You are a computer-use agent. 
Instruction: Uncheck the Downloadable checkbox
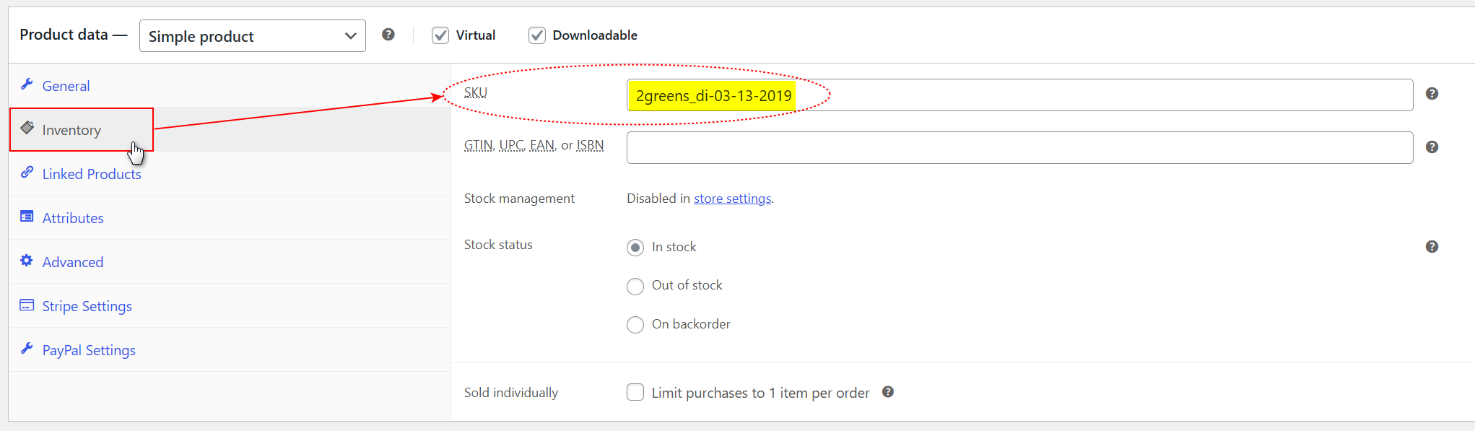(537, 35)
